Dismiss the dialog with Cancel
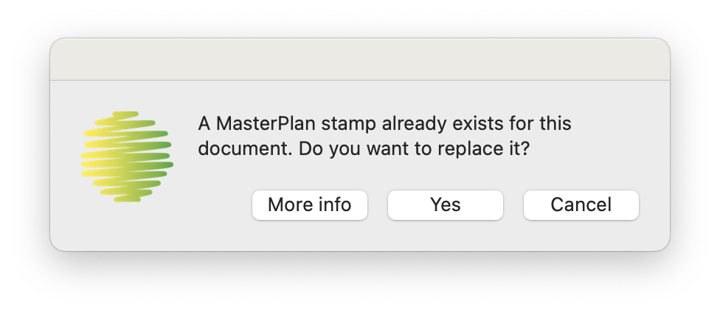The image size is (720, 313). [581, 204]
